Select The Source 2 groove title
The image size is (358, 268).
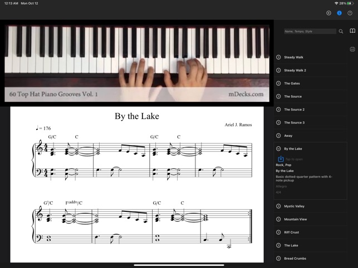tap(294, 110)
